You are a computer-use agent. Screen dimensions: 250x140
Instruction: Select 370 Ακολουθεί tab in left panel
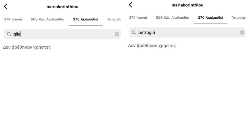[x=86, y=19]
